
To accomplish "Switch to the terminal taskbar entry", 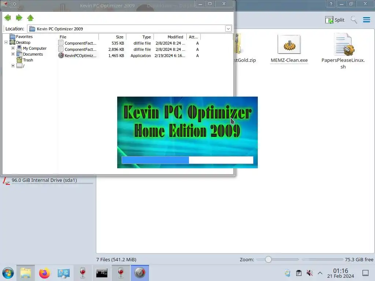I will coord(102,273).
